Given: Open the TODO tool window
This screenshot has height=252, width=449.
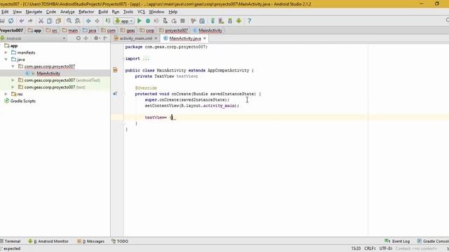Looking at the screenshot, I should (x=120, y=241).
